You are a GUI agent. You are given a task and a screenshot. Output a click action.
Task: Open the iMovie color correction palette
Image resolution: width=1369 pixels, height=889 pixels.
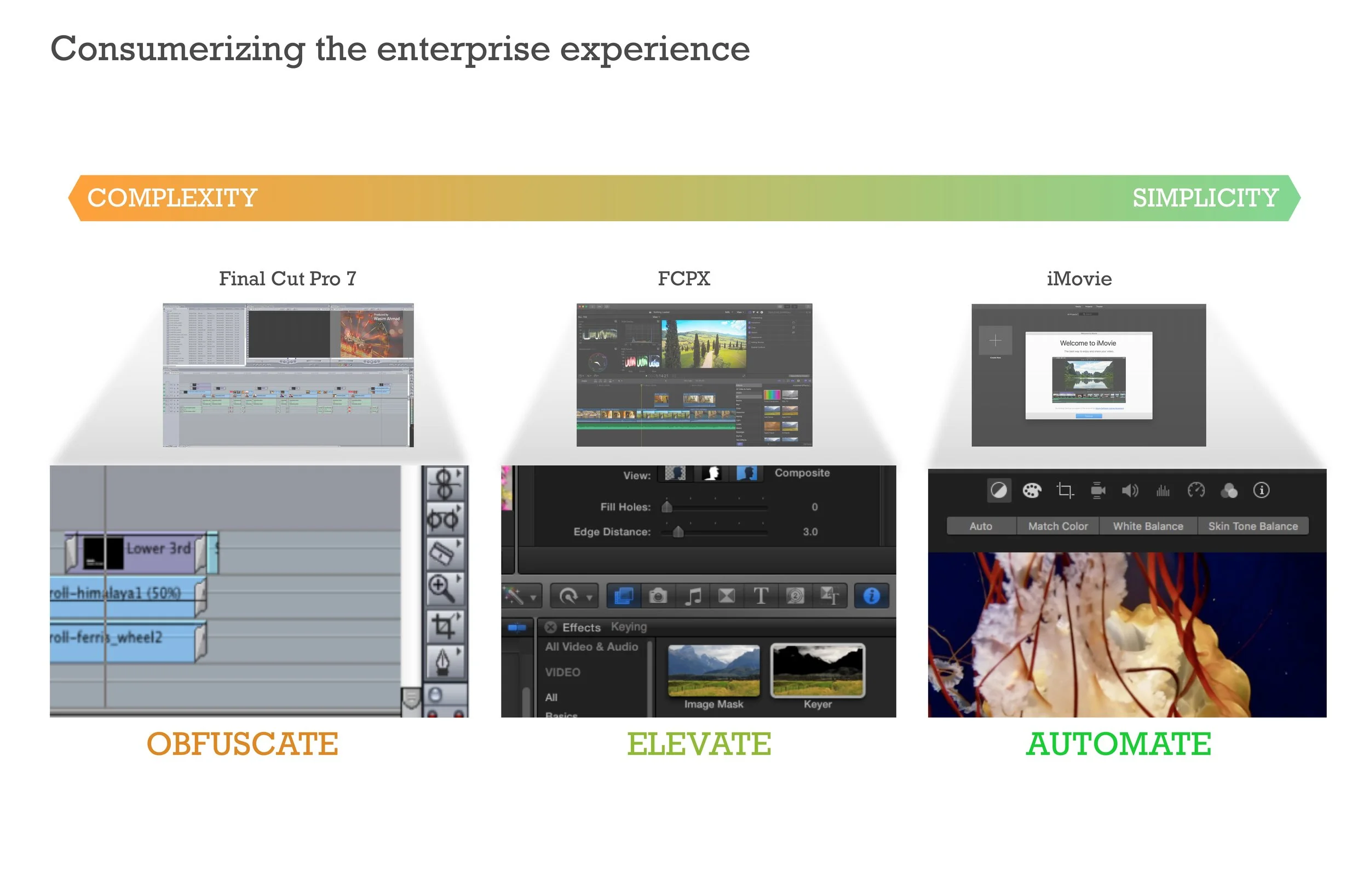point(1031,490)
